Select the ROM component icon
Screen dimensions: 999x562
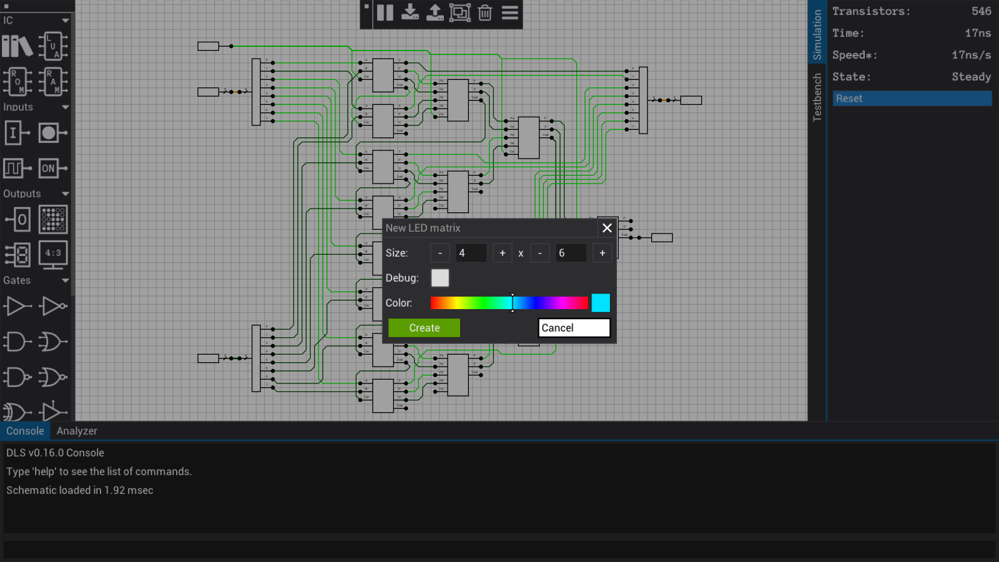coord(17,81)
